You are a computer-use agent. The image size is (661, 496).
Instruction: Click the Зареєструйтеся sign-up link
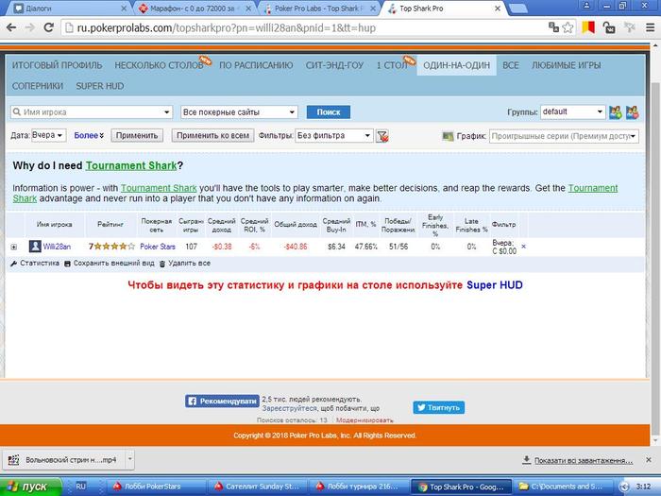click(x=289, y=408)
